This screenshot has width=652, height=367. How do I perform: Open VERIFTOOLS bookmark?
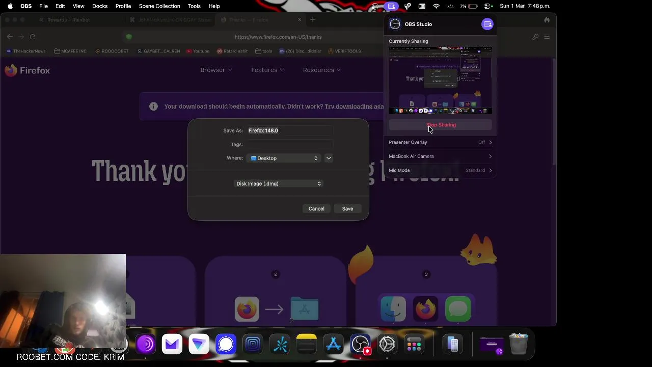click(x=344, y=51)
